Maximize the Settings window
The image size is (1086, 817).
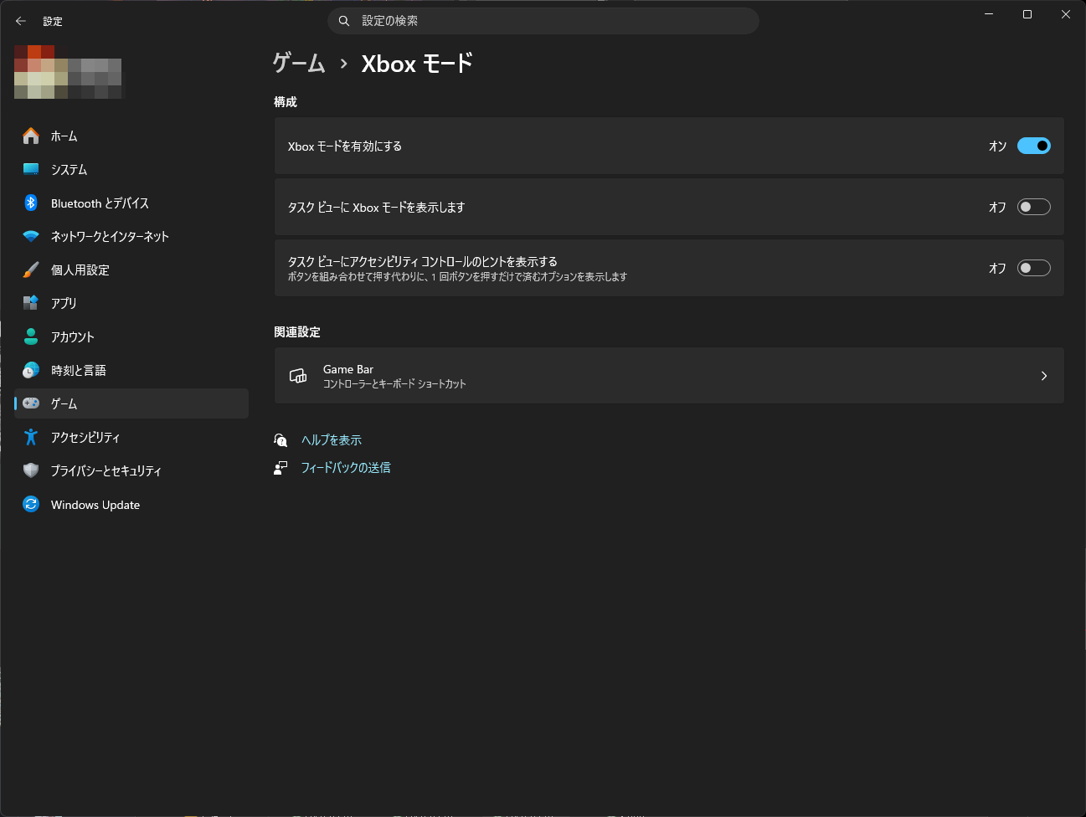coord(1027,14)
